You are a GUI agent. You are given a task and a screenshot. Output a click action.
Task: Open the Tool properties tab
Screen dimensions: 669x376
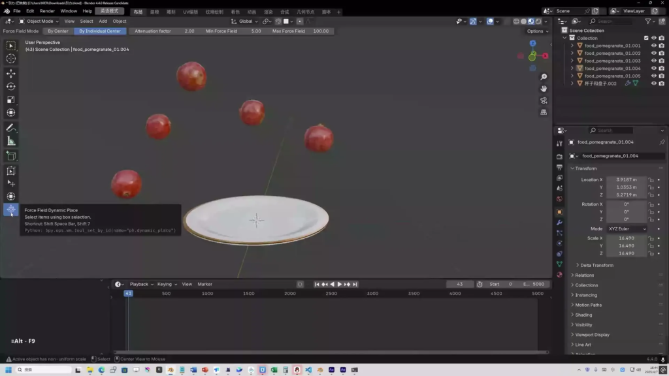click(x=559, y=144)
